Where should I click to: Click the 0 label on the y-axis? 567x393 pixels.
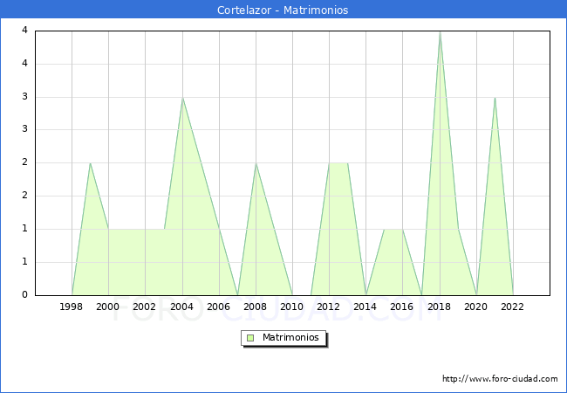click(x=24, y=294)
